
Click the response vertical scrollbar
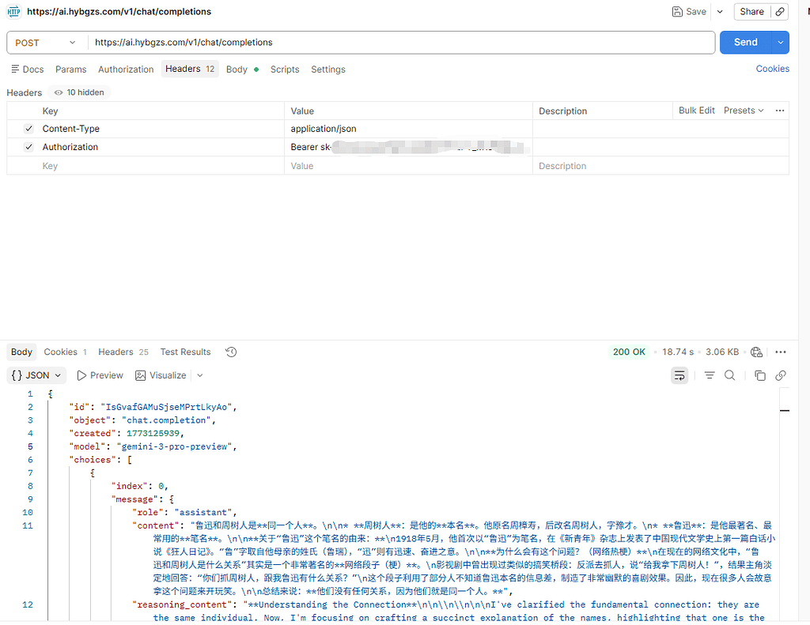click(784, 503)
